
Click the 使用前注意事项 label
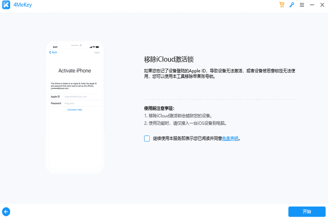(x=159, y=108)
